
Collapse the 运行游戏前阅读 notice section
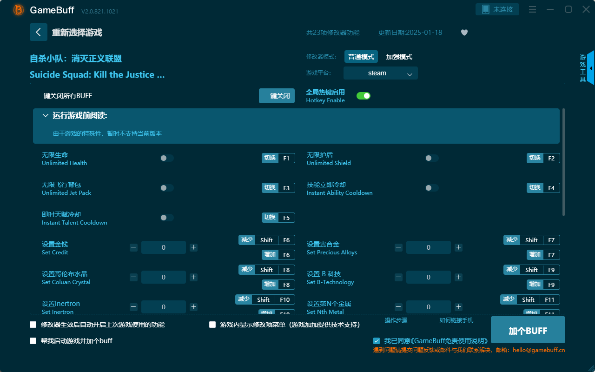pyautogui.click(x=45, y=115)
